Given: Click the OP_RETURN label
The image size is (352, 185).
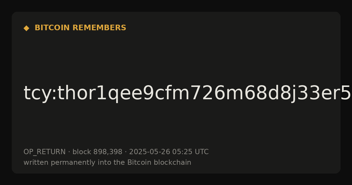Looking at the screenshot, I should (45, 152).
